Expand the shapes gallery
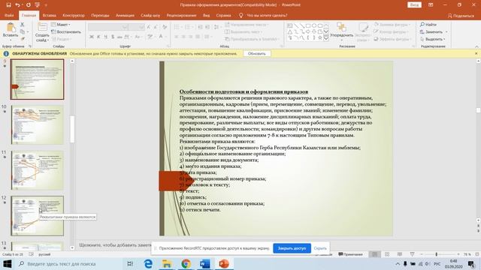The width and height of the screenshot is (481, 270). [x=326, y=38]
